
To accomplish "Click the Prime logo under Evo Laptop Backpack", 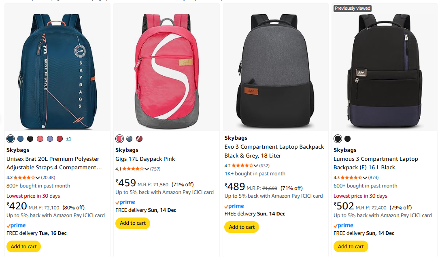I will click(234, 206).
